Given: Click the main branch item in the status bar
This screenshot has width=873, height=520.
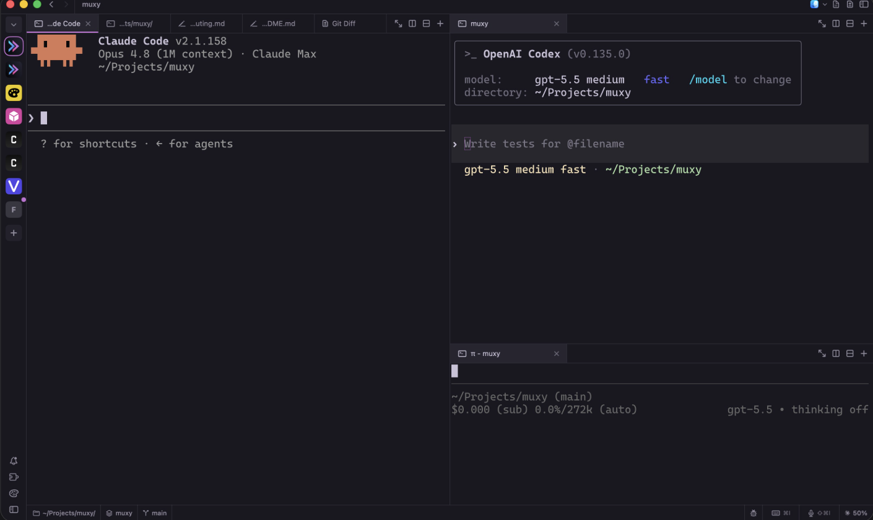Looking at the screenshot, I should [154, 513].
